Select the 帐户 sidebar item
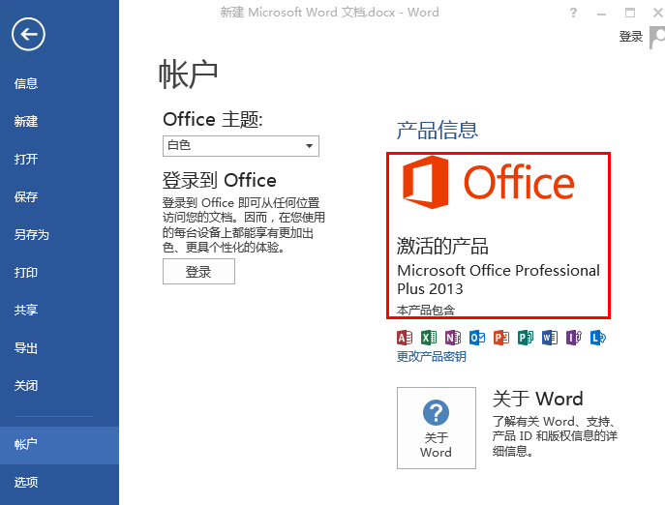Screen dimensions: 665x505 59,445
